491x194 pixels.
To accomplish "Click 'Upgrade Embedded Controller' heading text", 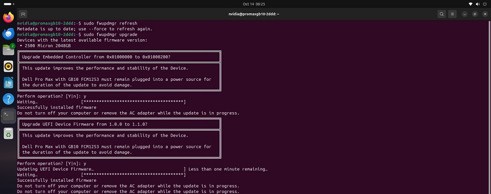I will pos(97,57).
